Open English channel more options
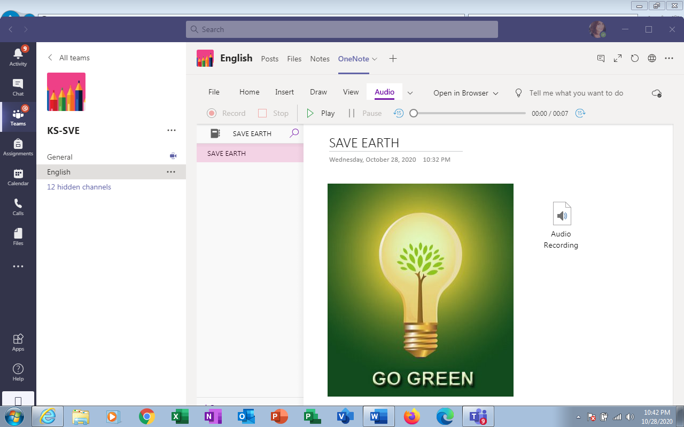684x427 pixels. (x=171, y=172)
